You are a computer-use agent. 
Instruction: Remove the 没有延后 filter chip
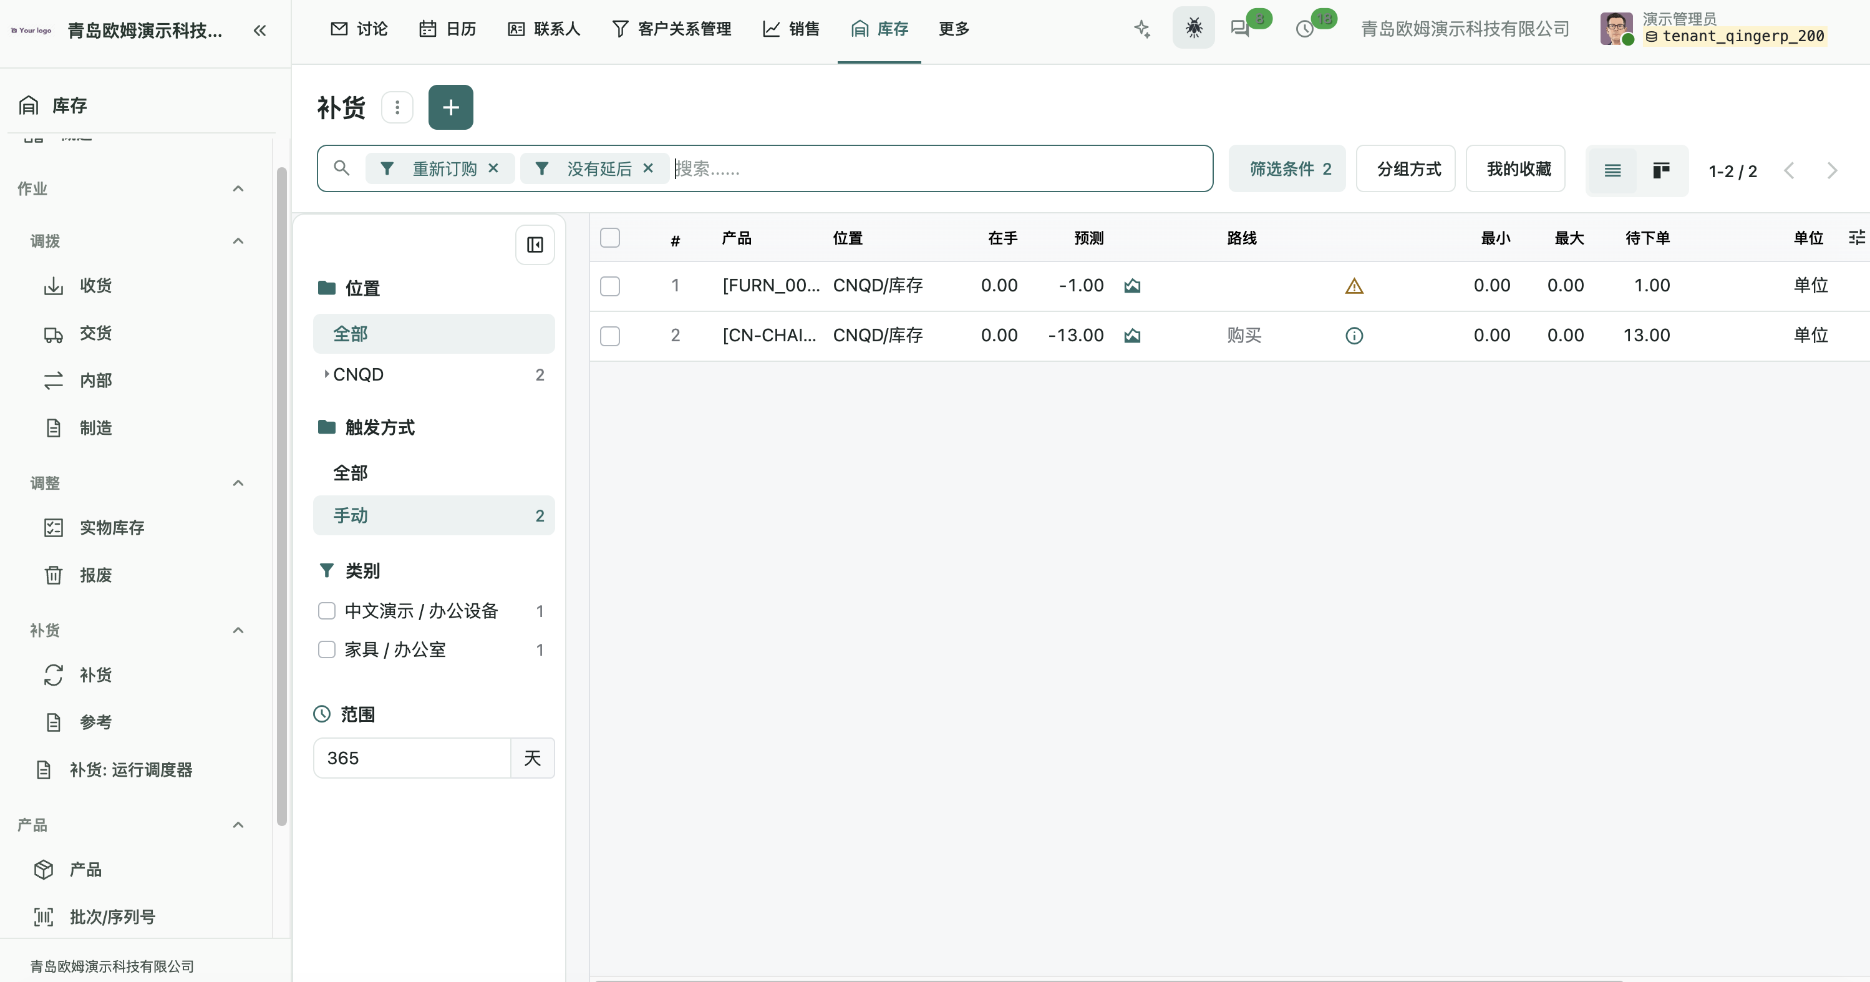(648, 168)
